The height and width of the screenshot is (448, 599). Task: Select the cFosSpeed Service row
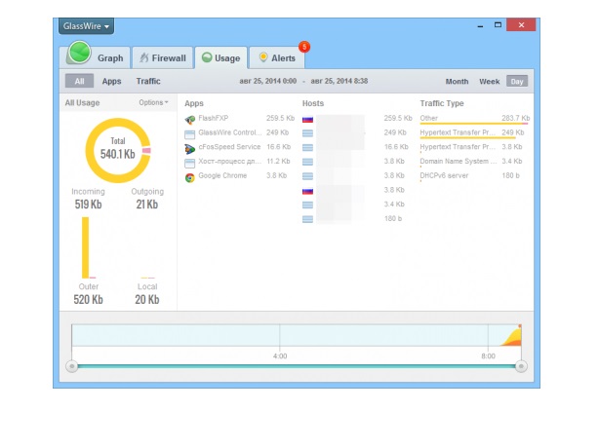coord(240,147)
